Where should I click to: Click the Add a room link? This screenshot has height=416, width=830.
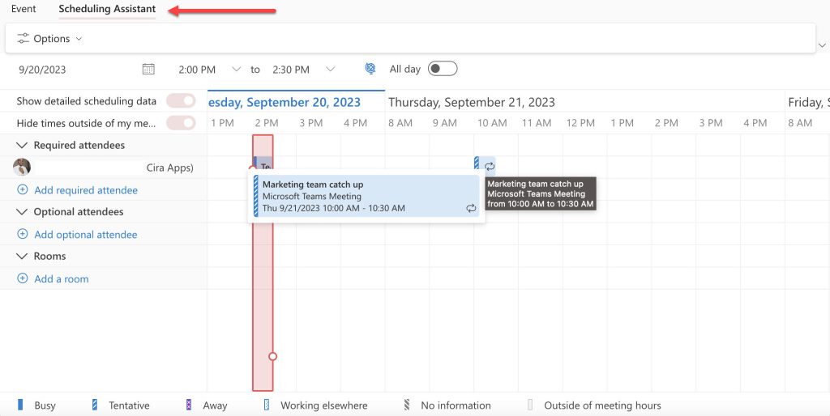point(62,279)
